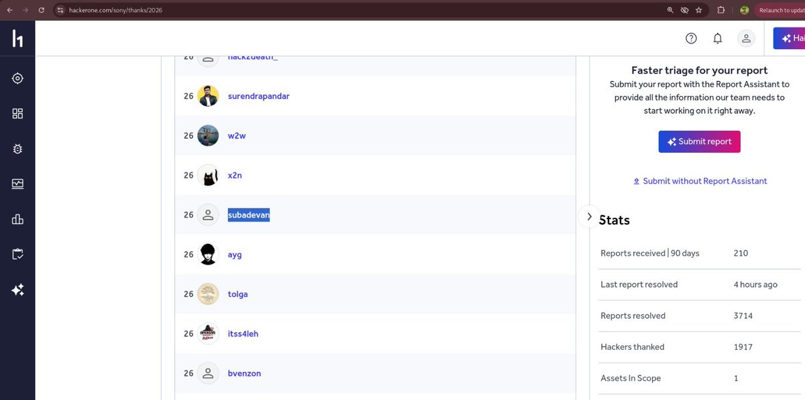Click Hackers thanked label
This screenshot has height=400, width=805.
pyautogui.click(x=633, y=347)
